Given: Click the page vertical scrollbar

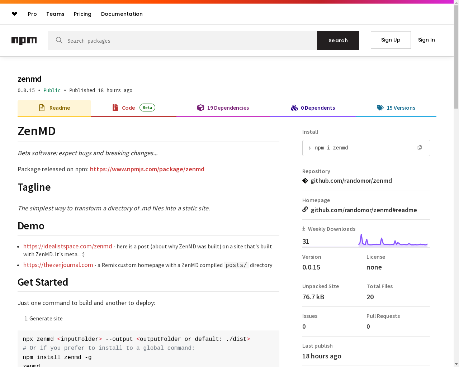Looking at the screenshot, I should pos(456,57).
